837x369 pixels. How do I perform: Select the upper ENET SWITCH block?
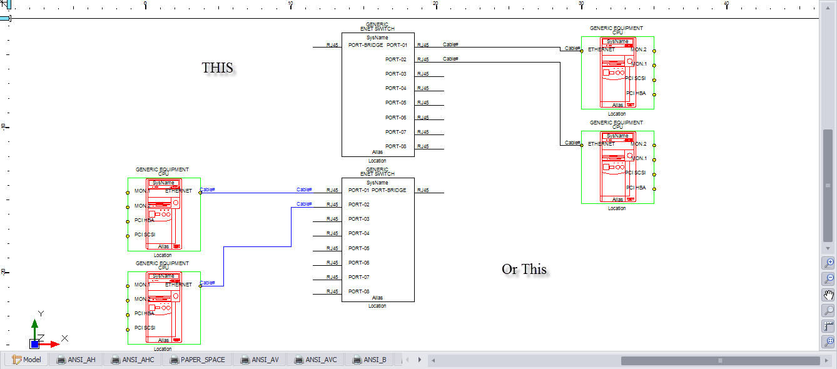click(x=378, y=94)
